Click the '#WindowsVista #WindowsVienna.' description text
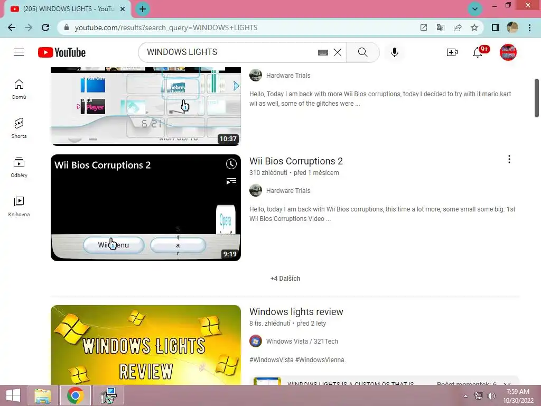 pos(297,359)
